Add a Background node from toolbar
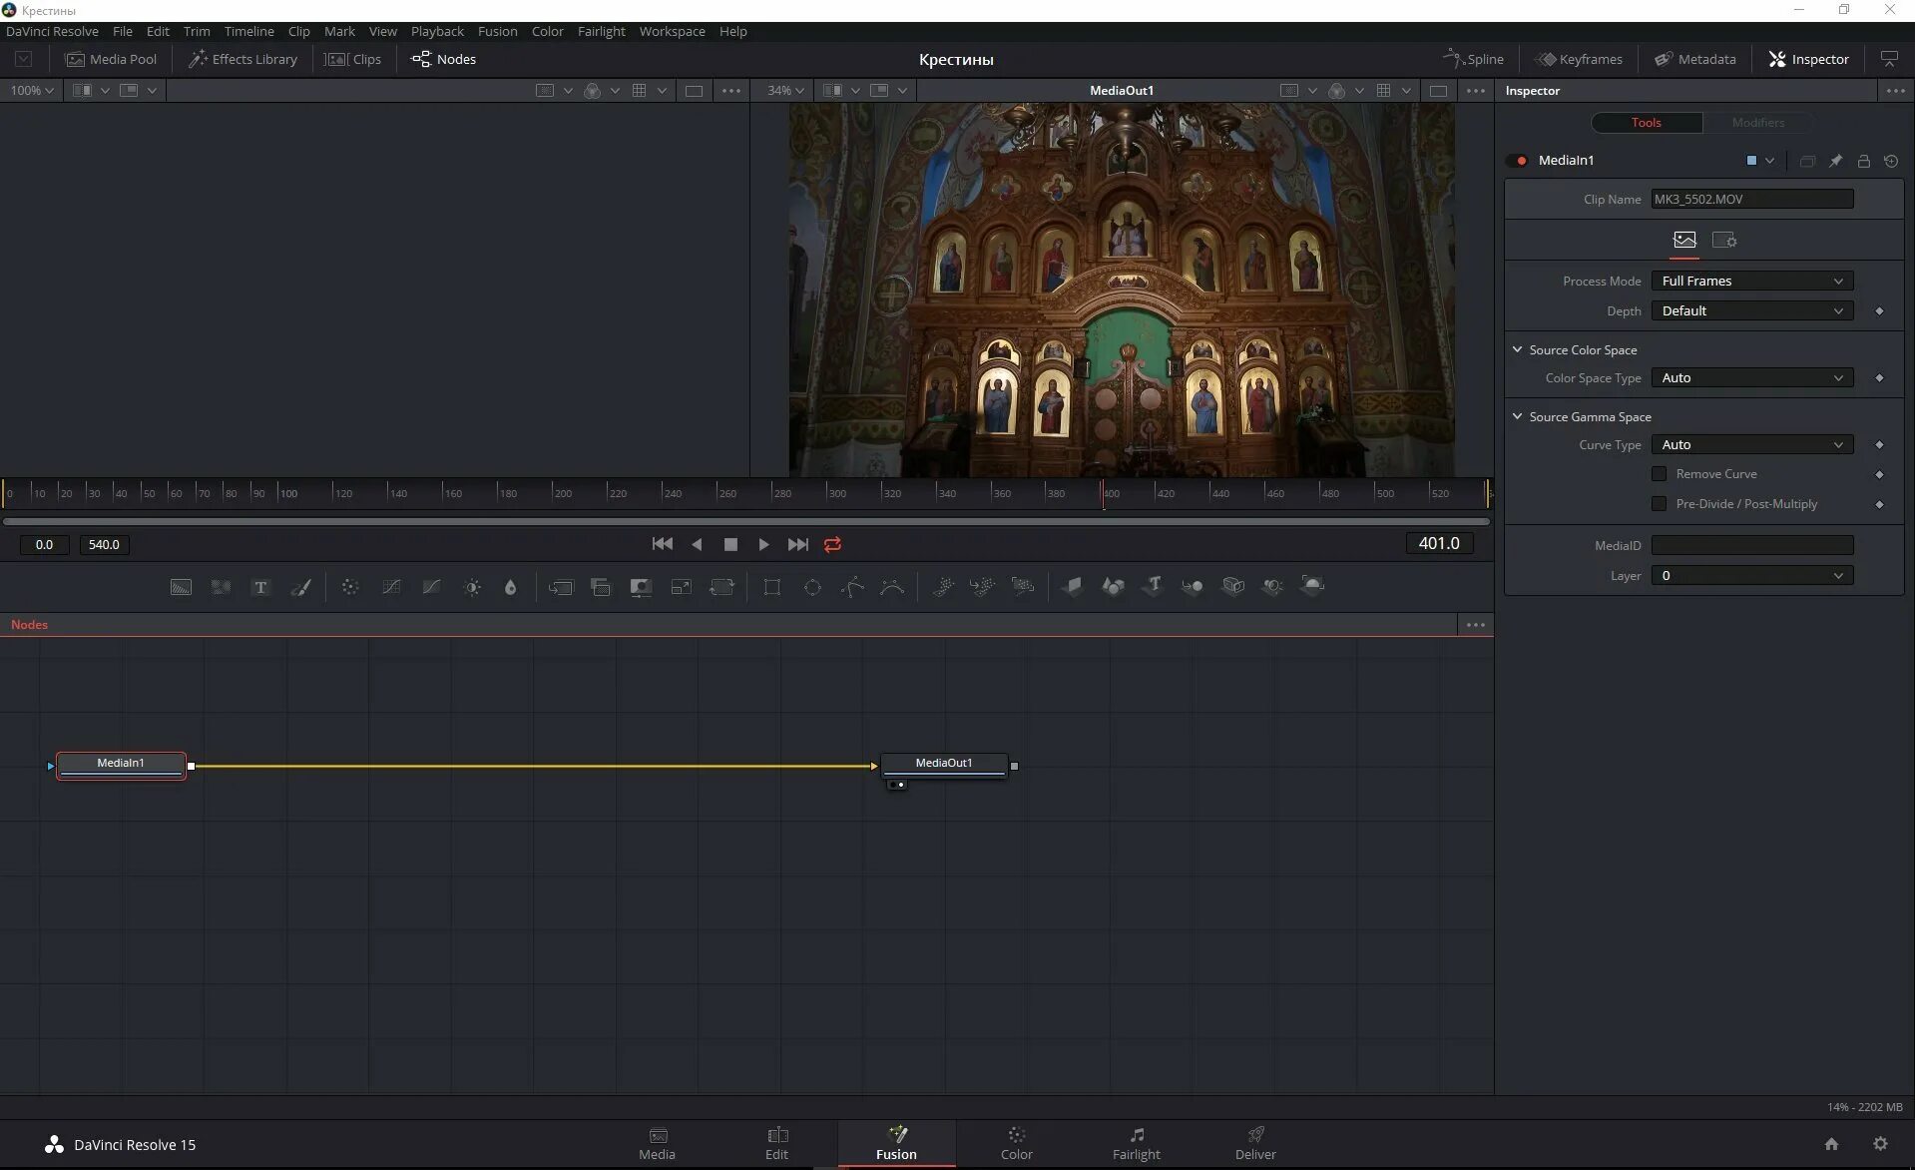1915x1170 pixels. (181, 587)
